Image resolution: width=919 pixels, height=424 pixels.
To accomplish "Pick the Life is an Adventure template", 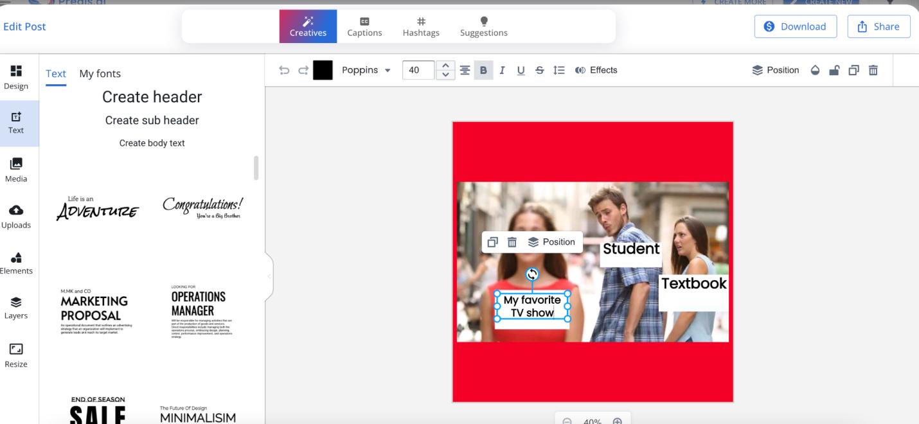I will 97,208.
